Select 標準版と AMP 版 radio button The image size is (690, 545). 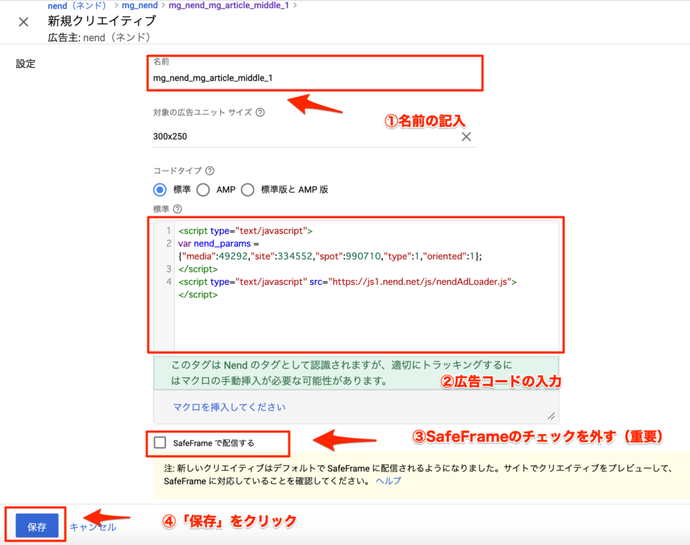pos(247,189)
